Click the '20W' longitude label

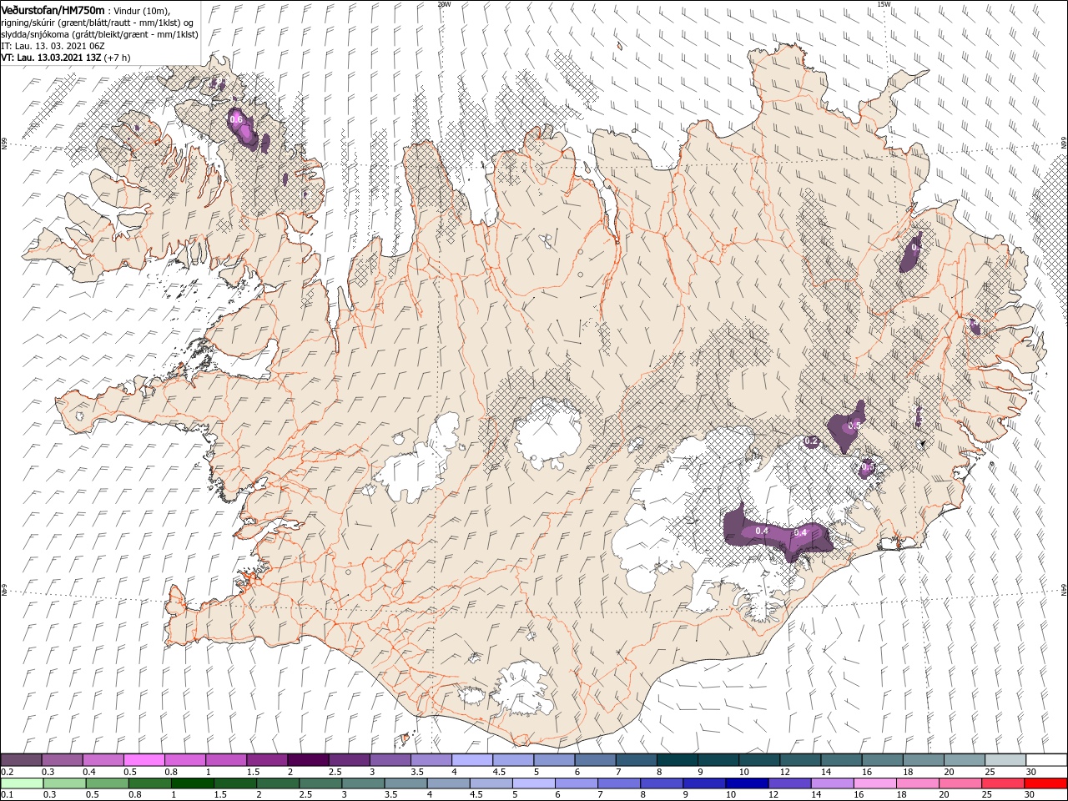coord(444,4)
